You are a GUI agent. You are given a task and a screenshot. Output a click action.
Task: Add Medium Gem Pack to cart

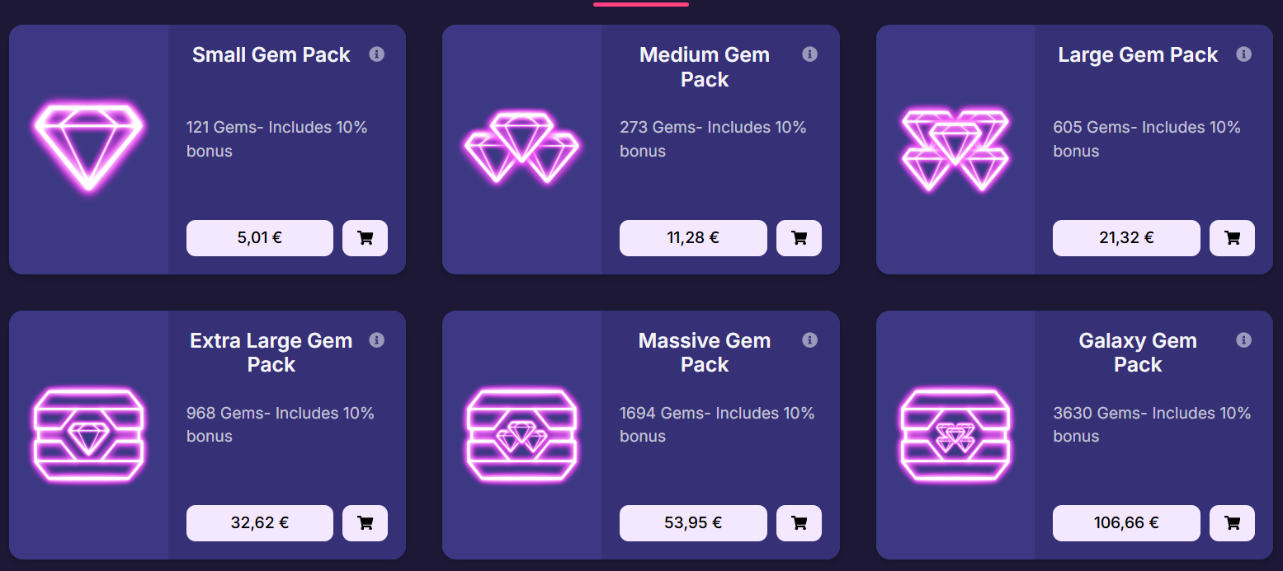(799, 238)
